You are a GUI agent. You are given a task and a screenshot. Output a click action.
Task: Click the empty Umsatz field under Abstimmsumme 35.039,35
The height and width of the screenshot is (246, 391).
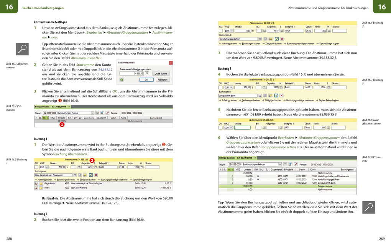(x=242, y=128)
